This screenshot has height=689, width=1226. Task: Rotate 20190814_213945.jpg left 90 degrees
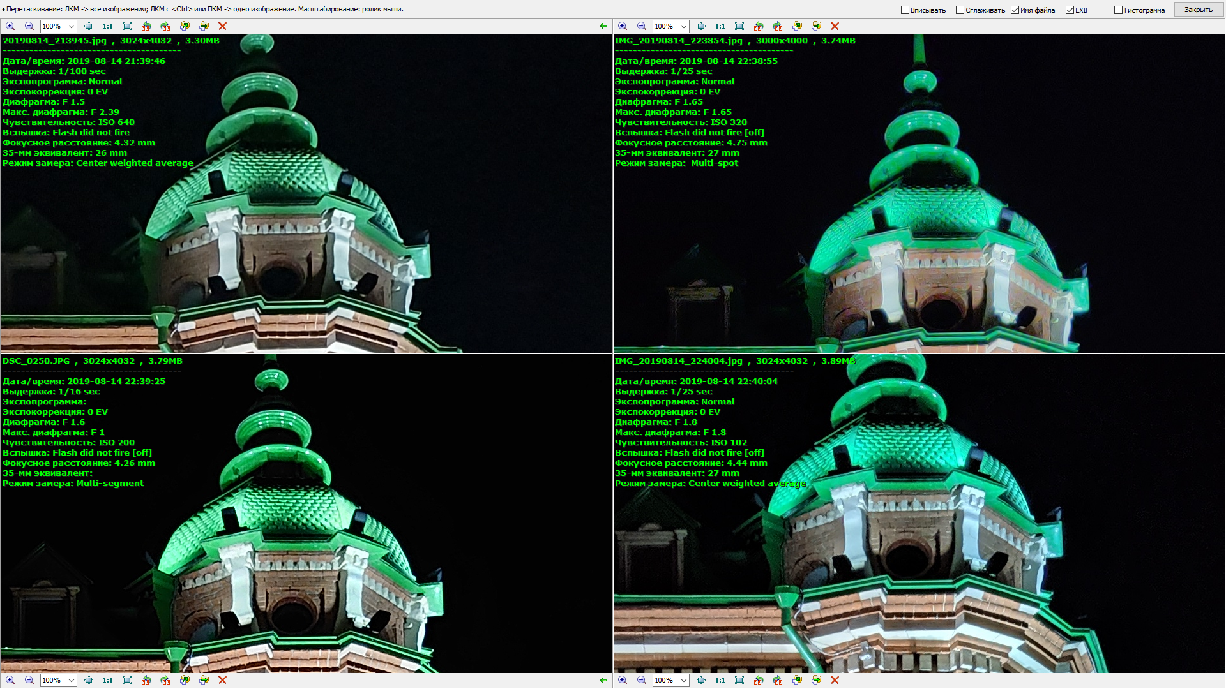coord(146,26)
